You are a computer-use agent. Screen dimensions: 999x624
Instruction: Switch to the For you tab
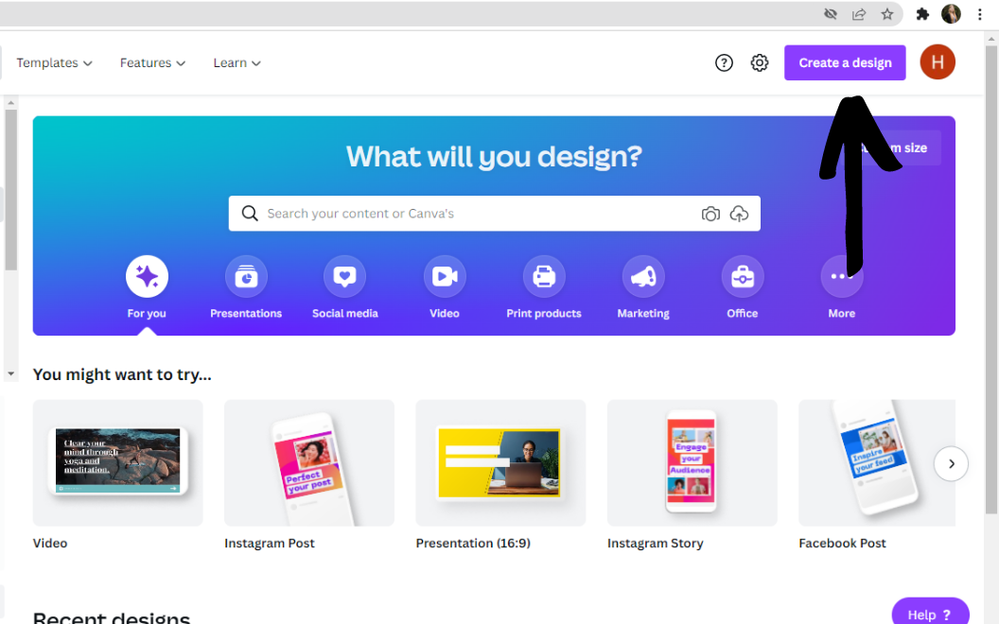147,277
